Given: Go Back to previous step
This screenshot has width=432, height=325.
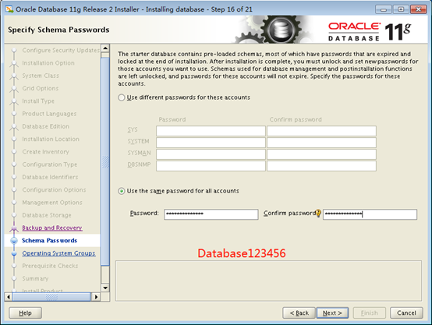Looking at the screenshot, I should pyautogui.click(x=299, y=313).
